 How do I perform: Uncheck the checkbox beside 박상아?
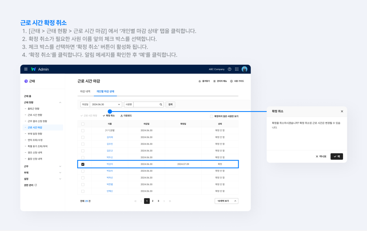83,164
